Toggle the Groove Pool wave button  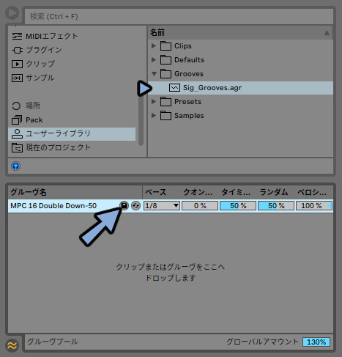[x=12, y=345]
